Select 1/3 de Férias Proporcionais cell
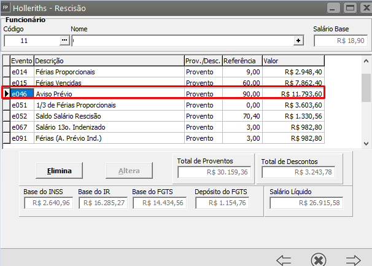 pyautogui.click(x=109, y=105)
